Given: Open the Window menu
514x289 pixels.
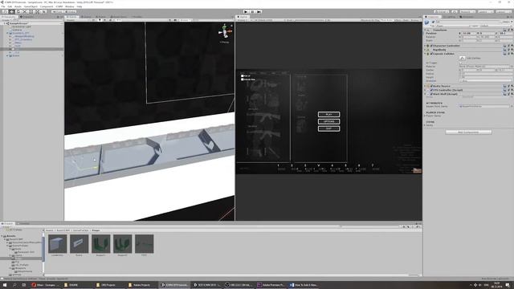Looking at the screenshot, I should tap(70, 6).
